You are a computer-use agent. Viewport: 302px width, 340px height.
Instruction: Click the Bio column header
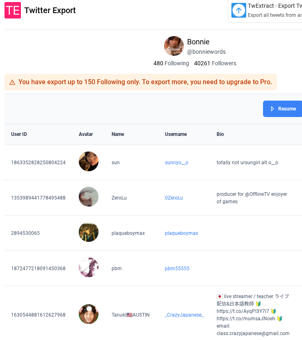[220, 134]
